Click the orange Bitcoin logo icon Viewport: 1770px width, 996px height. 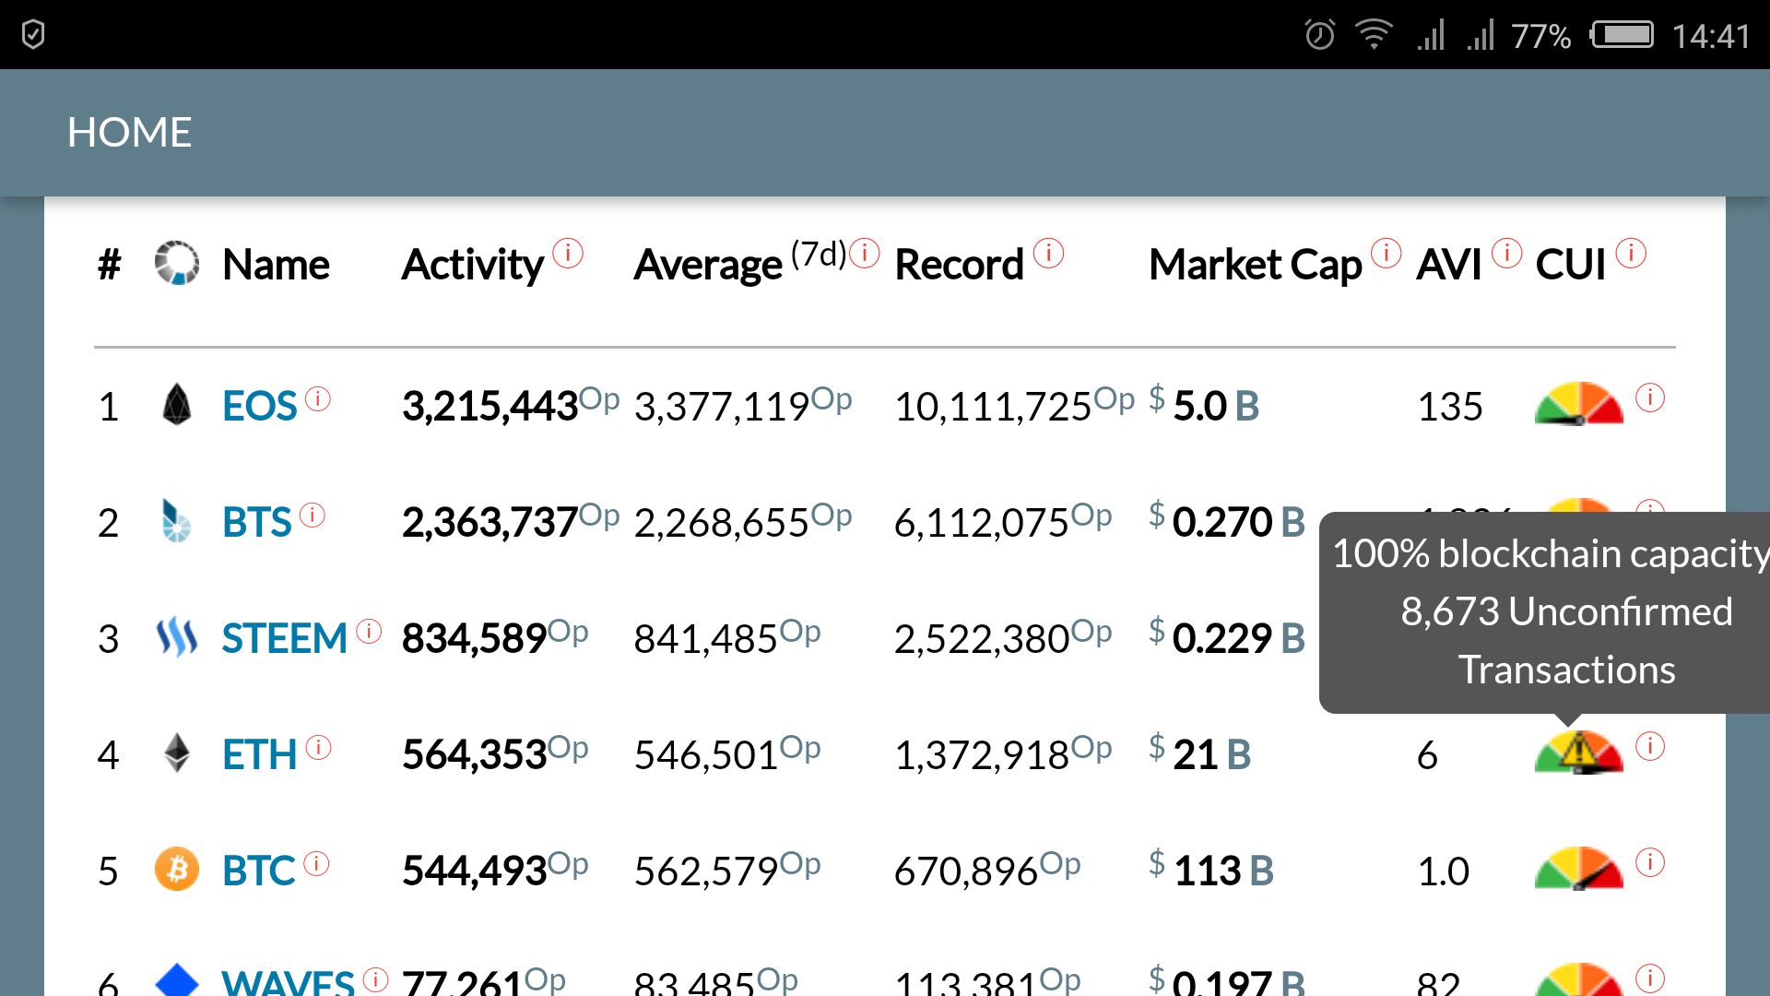tap(177, 870)
